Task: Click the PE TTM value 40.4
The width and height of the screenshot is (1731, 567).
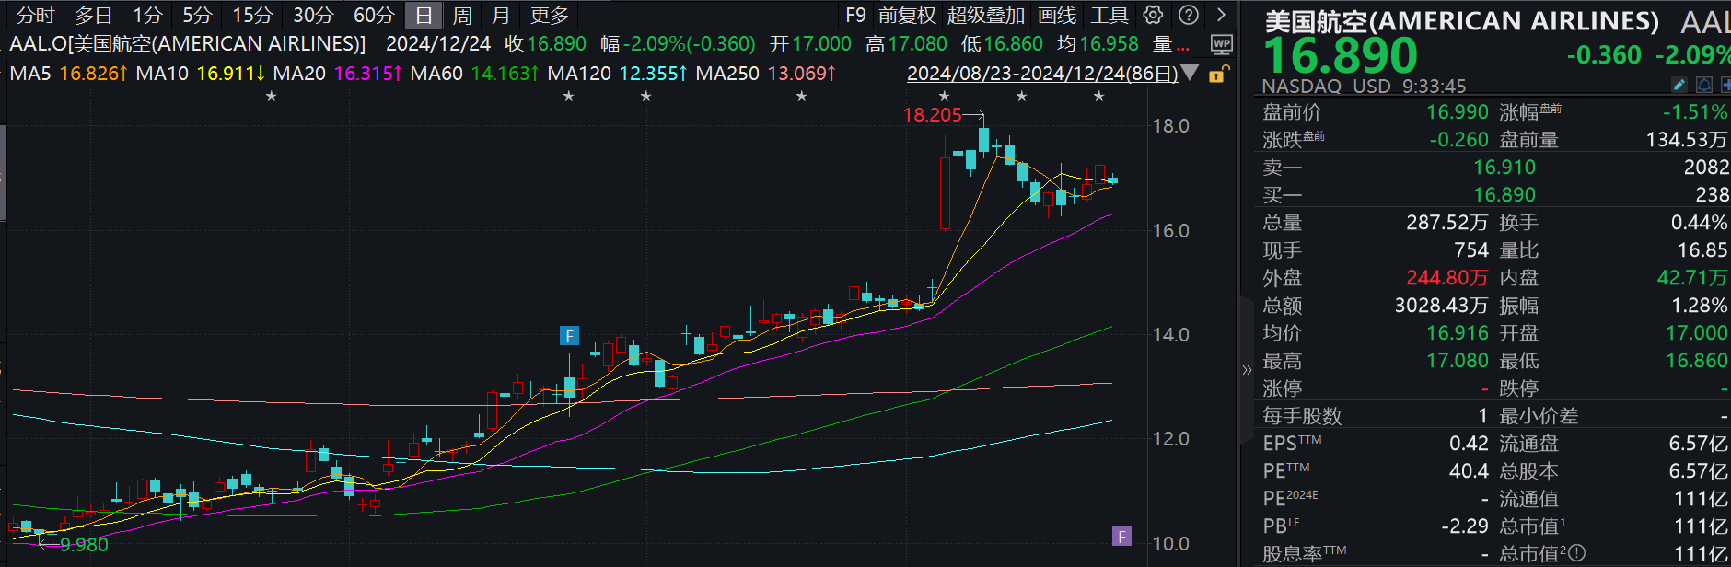Action: click(x=1469, y=471)
